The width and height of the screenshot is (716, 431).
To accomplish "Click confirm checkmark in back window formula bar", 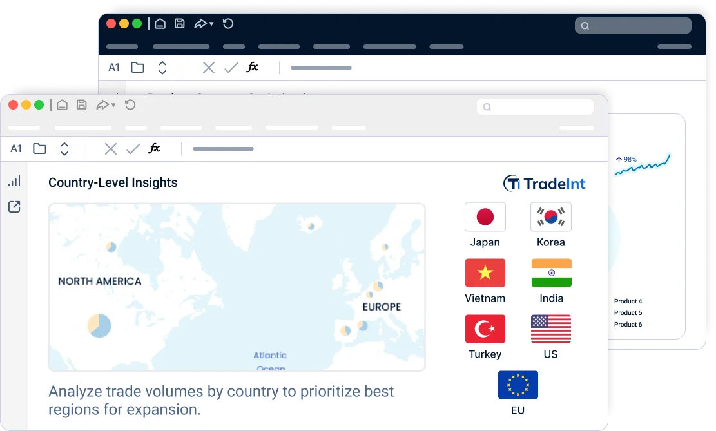I will (x=231, y=68).
